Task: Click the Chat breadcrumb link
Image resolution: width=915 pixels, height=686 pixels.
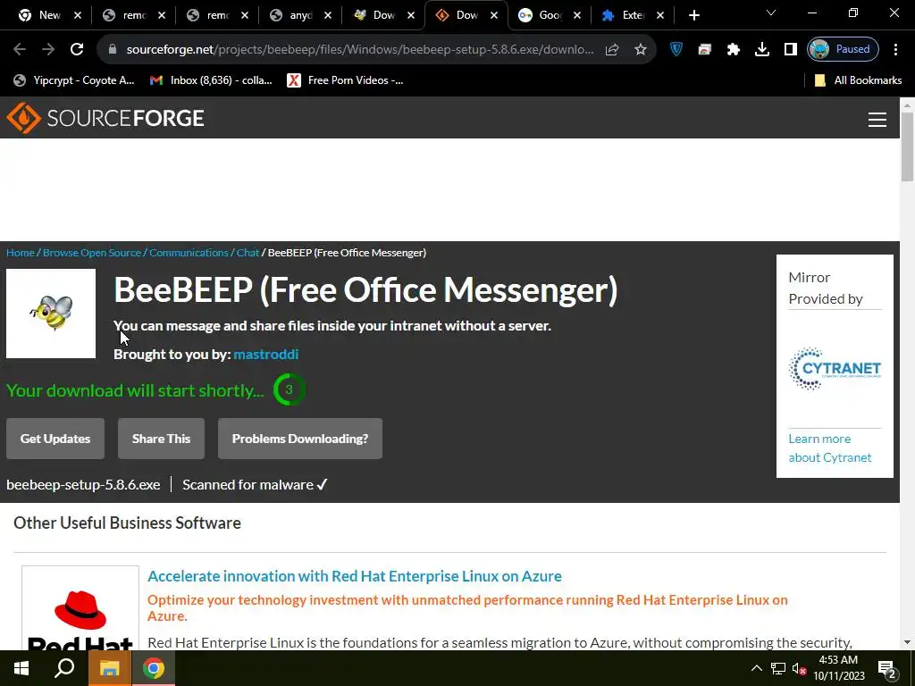Action: pyautogui.click(x=248, y=253)
